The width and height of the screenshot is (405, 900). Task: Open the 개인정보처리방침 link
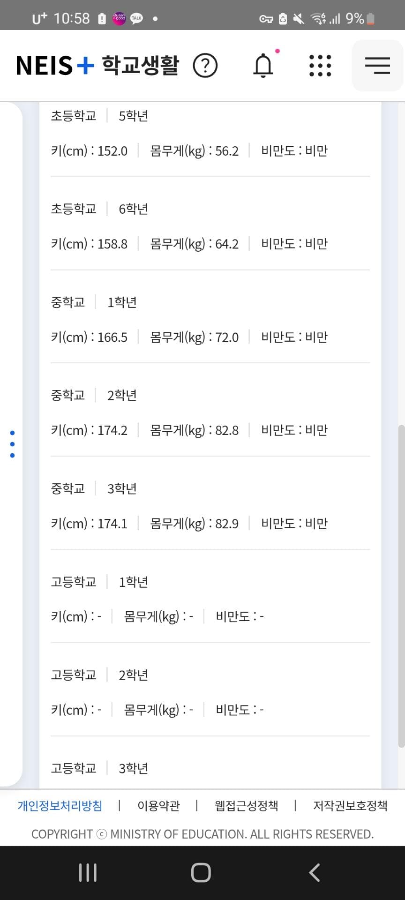tap(60, 806)
